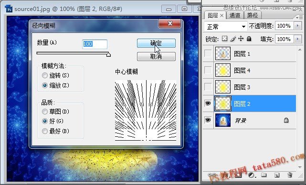Show 图层 4 visibility box
Image resolution: width=306 pixels, height=185 pixels.
coord(208,70)
